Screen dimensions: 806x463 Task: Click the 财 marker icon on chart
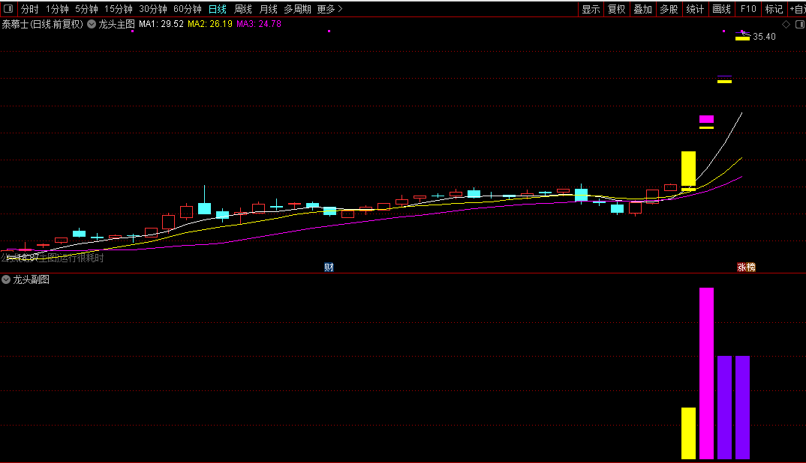329,267
